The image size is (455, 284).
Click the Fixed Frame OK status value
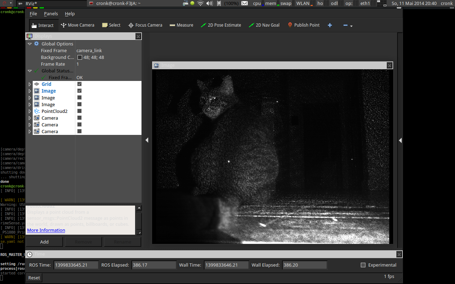point(80,77)
